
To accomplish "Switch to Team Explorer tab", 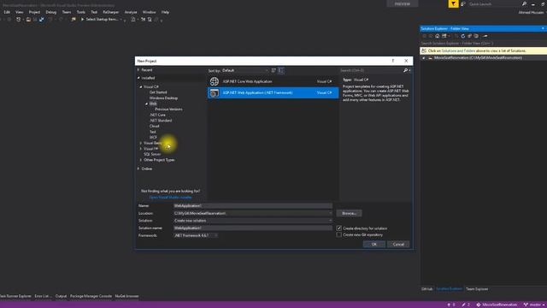I will coord(477,289).
